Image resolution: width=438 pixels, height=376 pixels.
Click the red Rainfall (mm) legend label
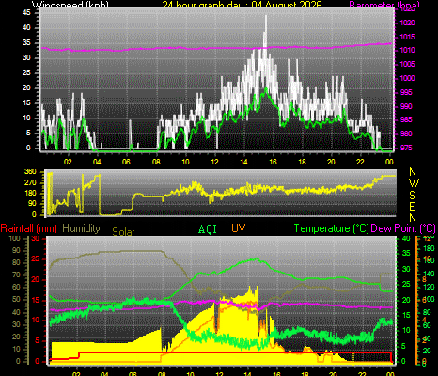click(28, 228)
